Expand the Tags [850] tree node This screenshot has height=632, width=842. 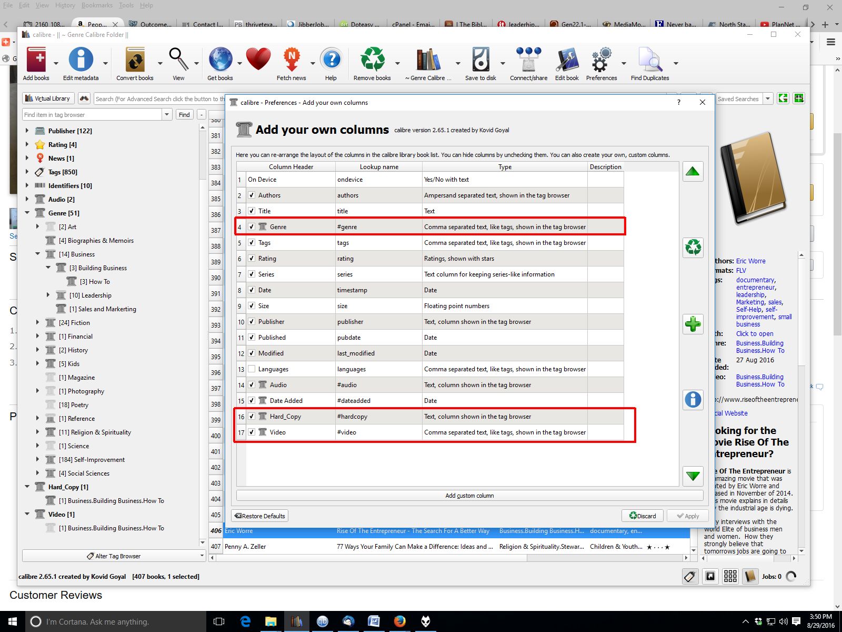[27, 172]
